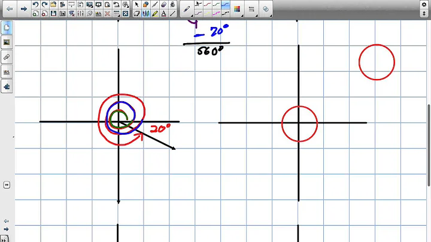This screenshot has width=431, height=242.
Task: Click the red circle on right axes
Action: pyautogui.click(x=300, y=124)
